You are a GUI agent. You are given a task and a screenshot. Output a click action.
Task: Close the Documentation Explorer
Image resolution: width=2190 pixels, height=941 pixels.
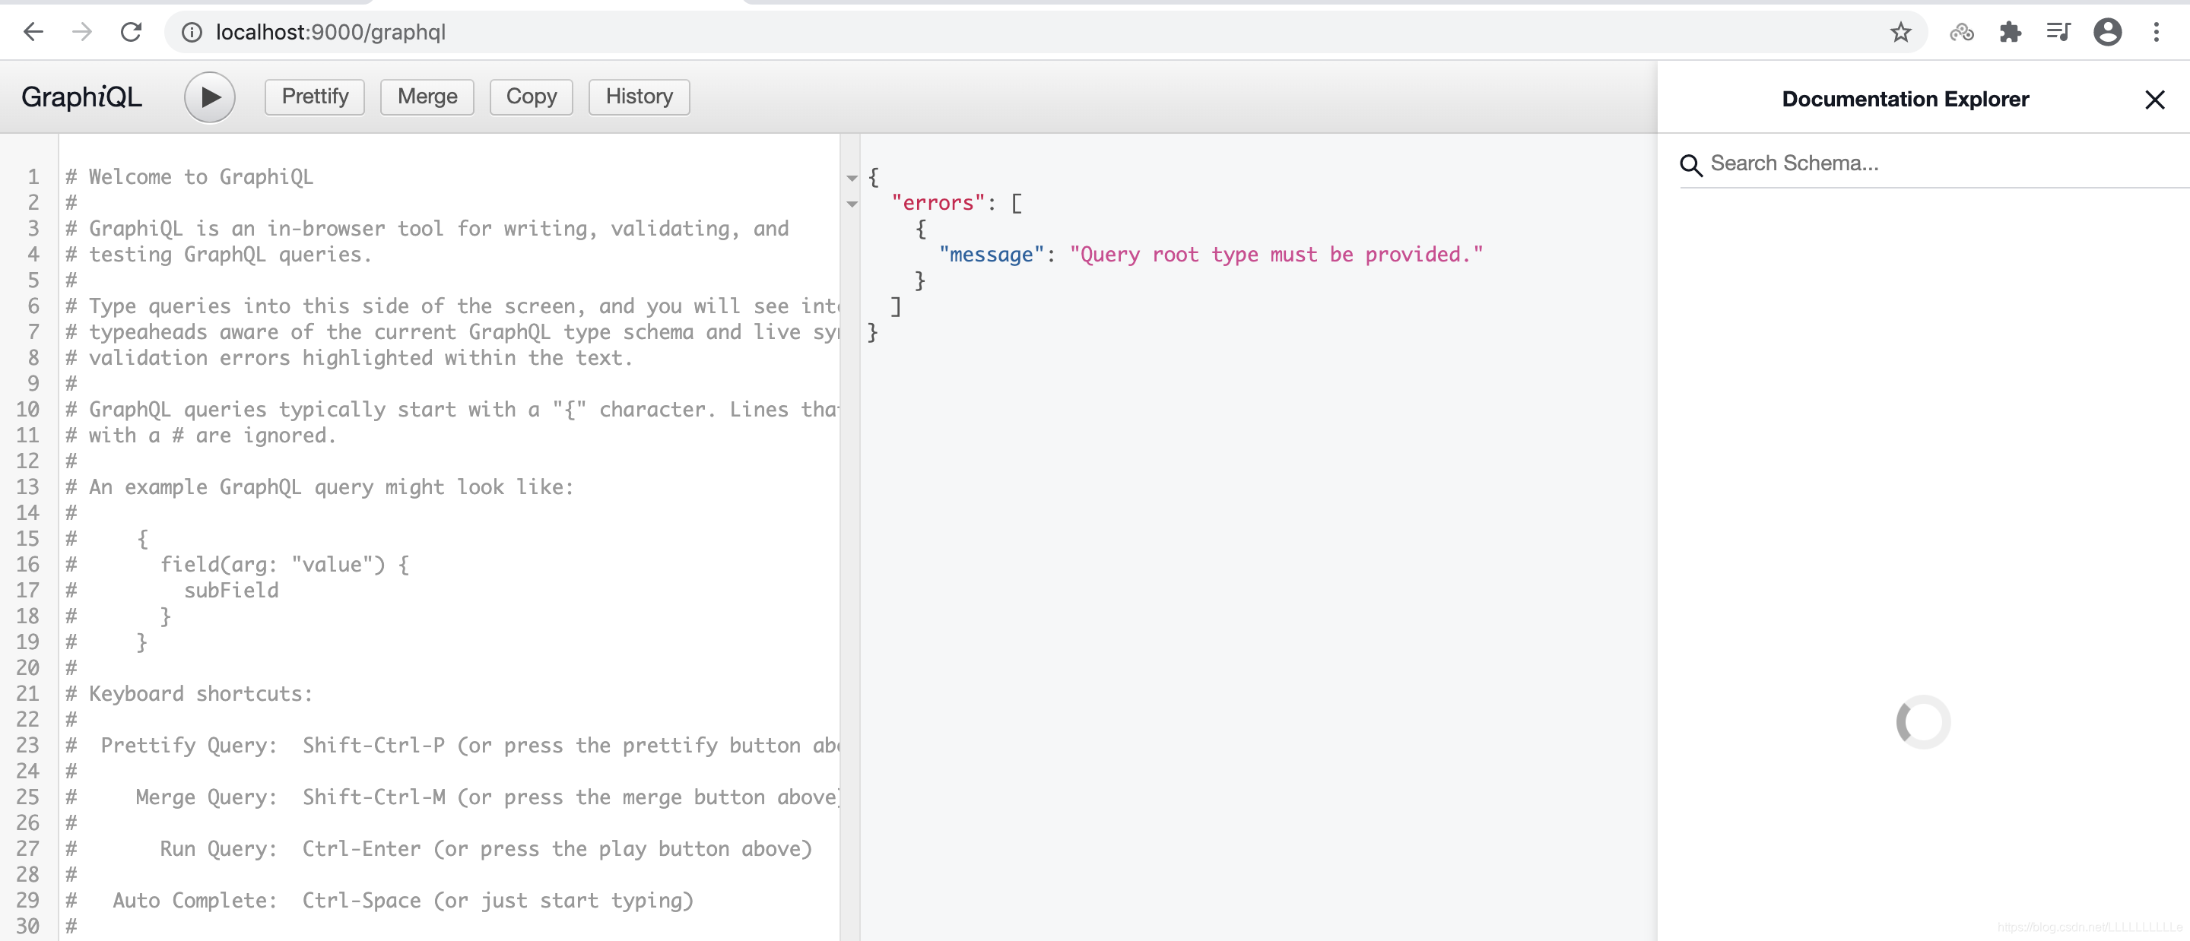click(2154, 100)
